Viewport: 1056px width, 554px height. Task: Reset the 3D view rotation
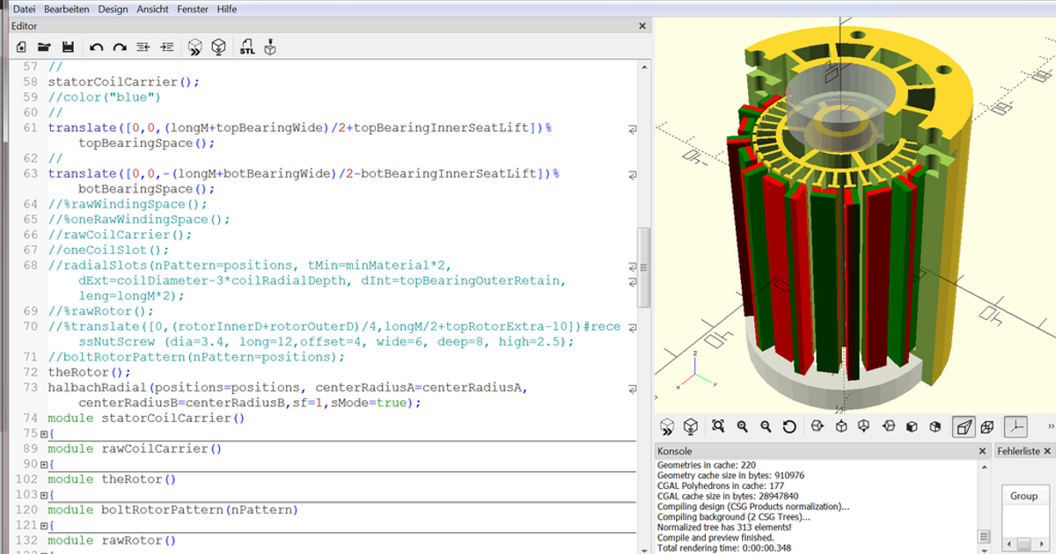789,426
